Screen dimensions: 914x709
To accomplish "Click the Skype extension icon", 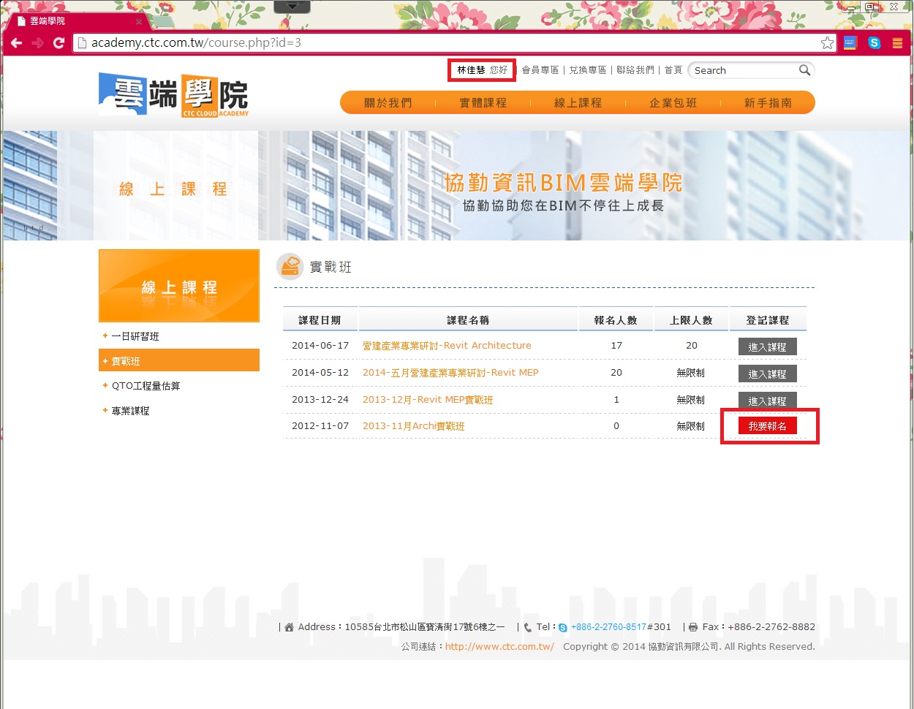I will [874, 43].
